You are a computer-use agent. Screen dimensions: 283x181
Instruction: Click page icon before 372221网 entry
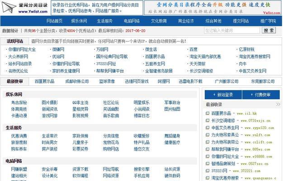tap(208, 171)
